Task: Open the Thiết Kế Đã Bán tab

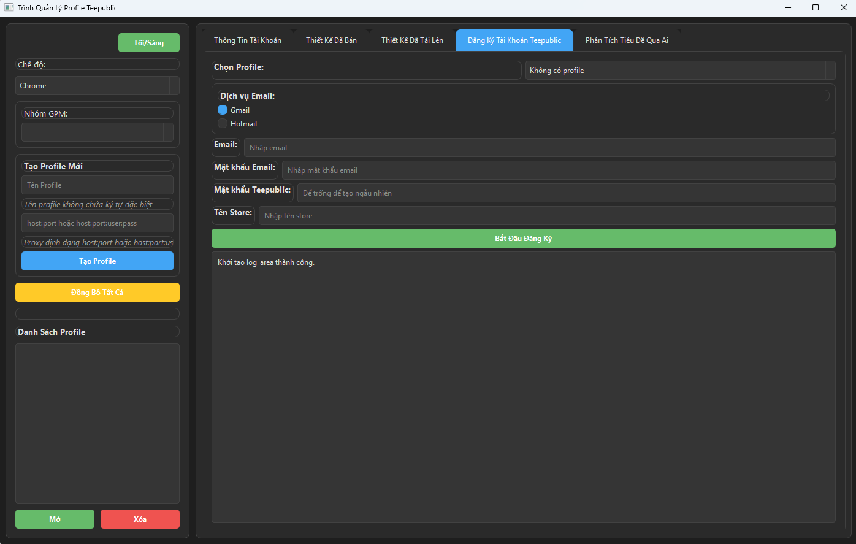Action: tap(331, 40)
